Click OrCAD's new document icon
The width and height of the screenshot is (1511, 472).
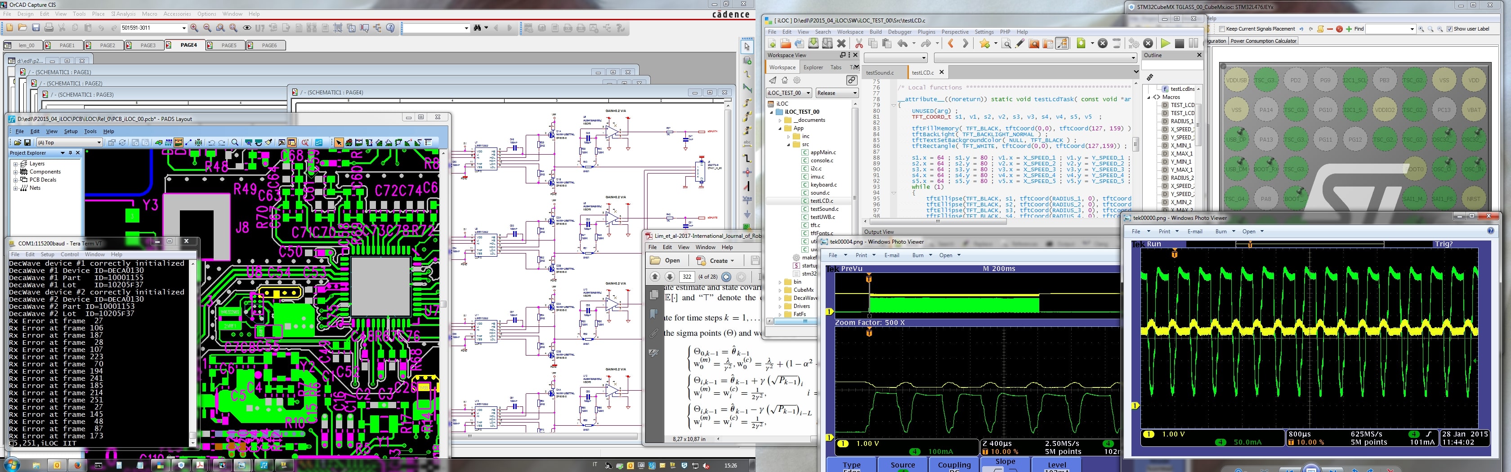point(9,27)
